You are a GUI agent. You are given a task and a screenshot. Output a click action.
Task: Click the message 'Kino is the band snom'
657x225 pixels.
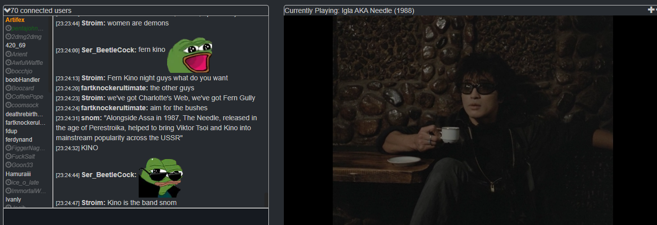pos(142,203)
